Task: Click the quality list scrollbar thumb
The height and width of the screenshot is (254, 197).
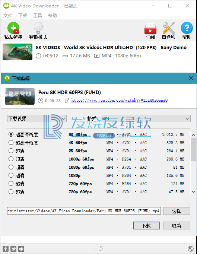Action: click(x=193, y=149)
